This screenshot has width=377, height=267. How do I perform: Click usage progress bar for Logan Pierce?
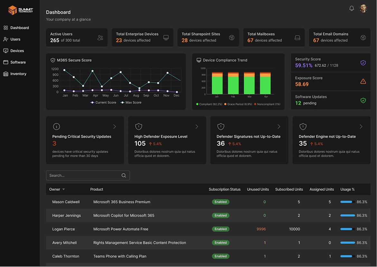tap(347, 229)
